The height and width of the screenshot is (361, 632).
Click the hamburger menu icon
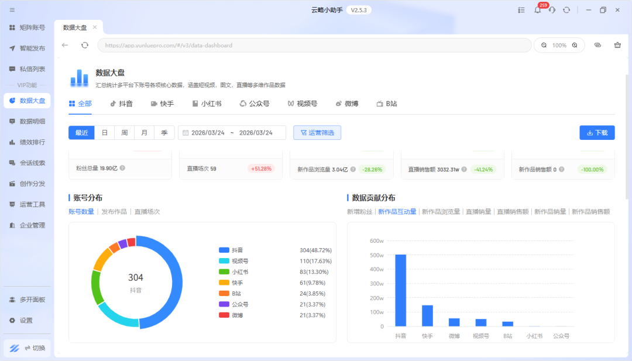pyautogui.click(x=12, y=10)
